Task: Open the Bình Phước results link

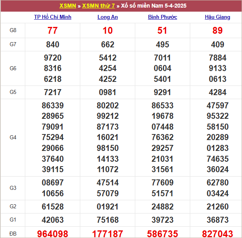Action: (163, 17)
